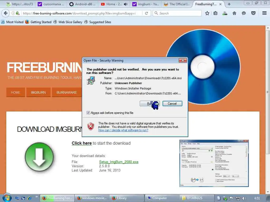Click the 'June 16, 2013' last updated text
This screenshot has height=202, width=270.
click(x=110, y=170)
